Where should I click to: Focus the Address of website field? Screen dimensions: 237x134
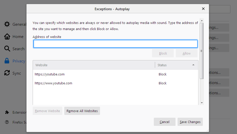click(116, 44)
